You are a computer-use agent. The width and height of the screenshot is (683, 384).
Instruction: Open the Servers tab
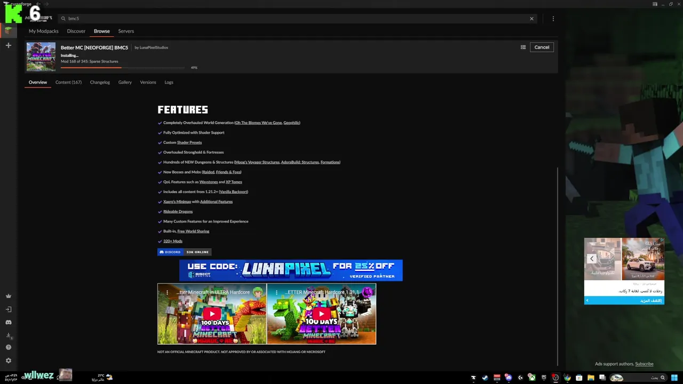pyautogui.click(x=126, y=31)
